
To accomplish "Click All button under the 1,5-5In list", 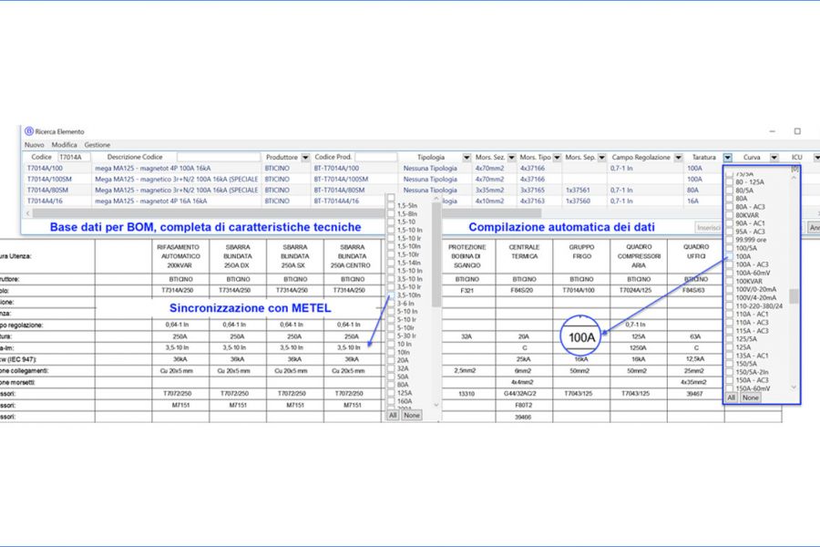I will (x=393, y=415).
